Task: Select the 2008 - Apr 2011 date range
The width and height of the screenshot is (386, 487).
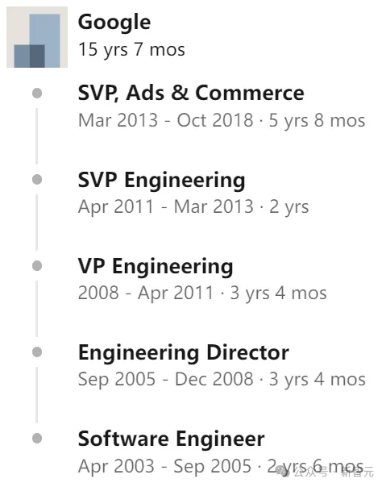Action: pos(146,293)
